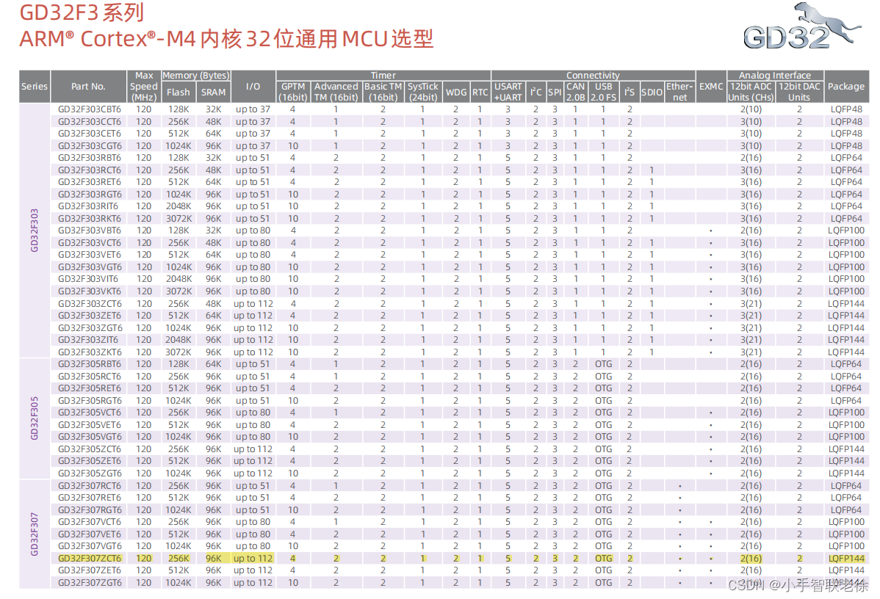Screen dimensions: 880x599
Task: Click the RTC column header
Action: click(x=480, y=92)
